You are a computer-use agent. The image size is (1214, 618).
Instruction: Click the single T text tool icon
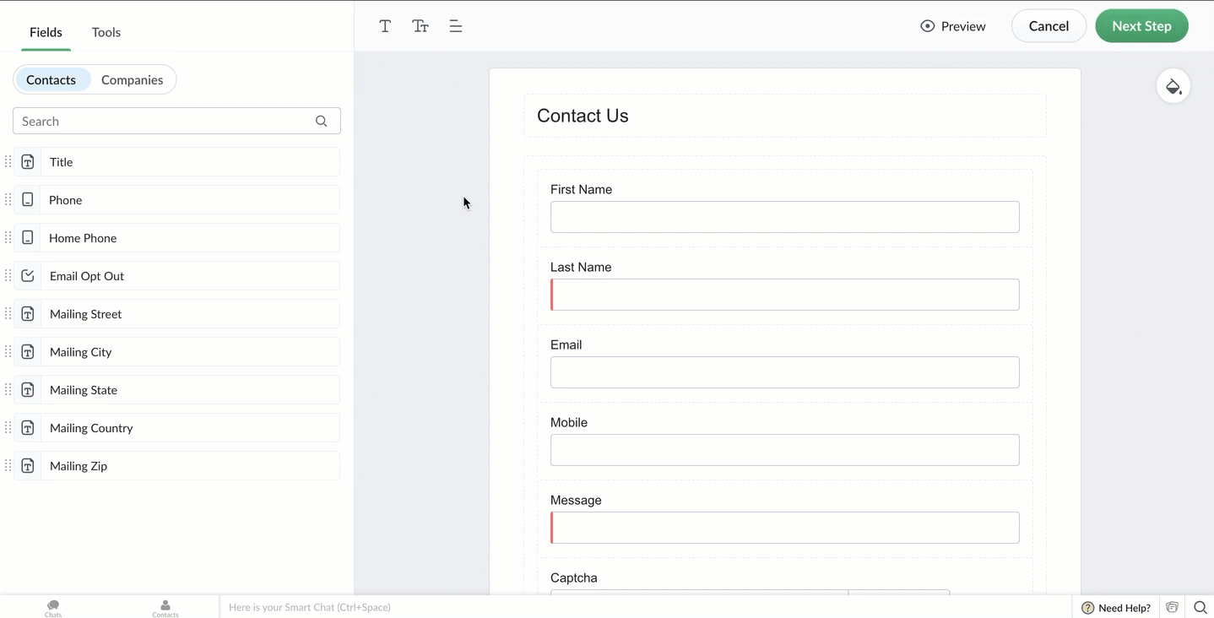(385, 26)
